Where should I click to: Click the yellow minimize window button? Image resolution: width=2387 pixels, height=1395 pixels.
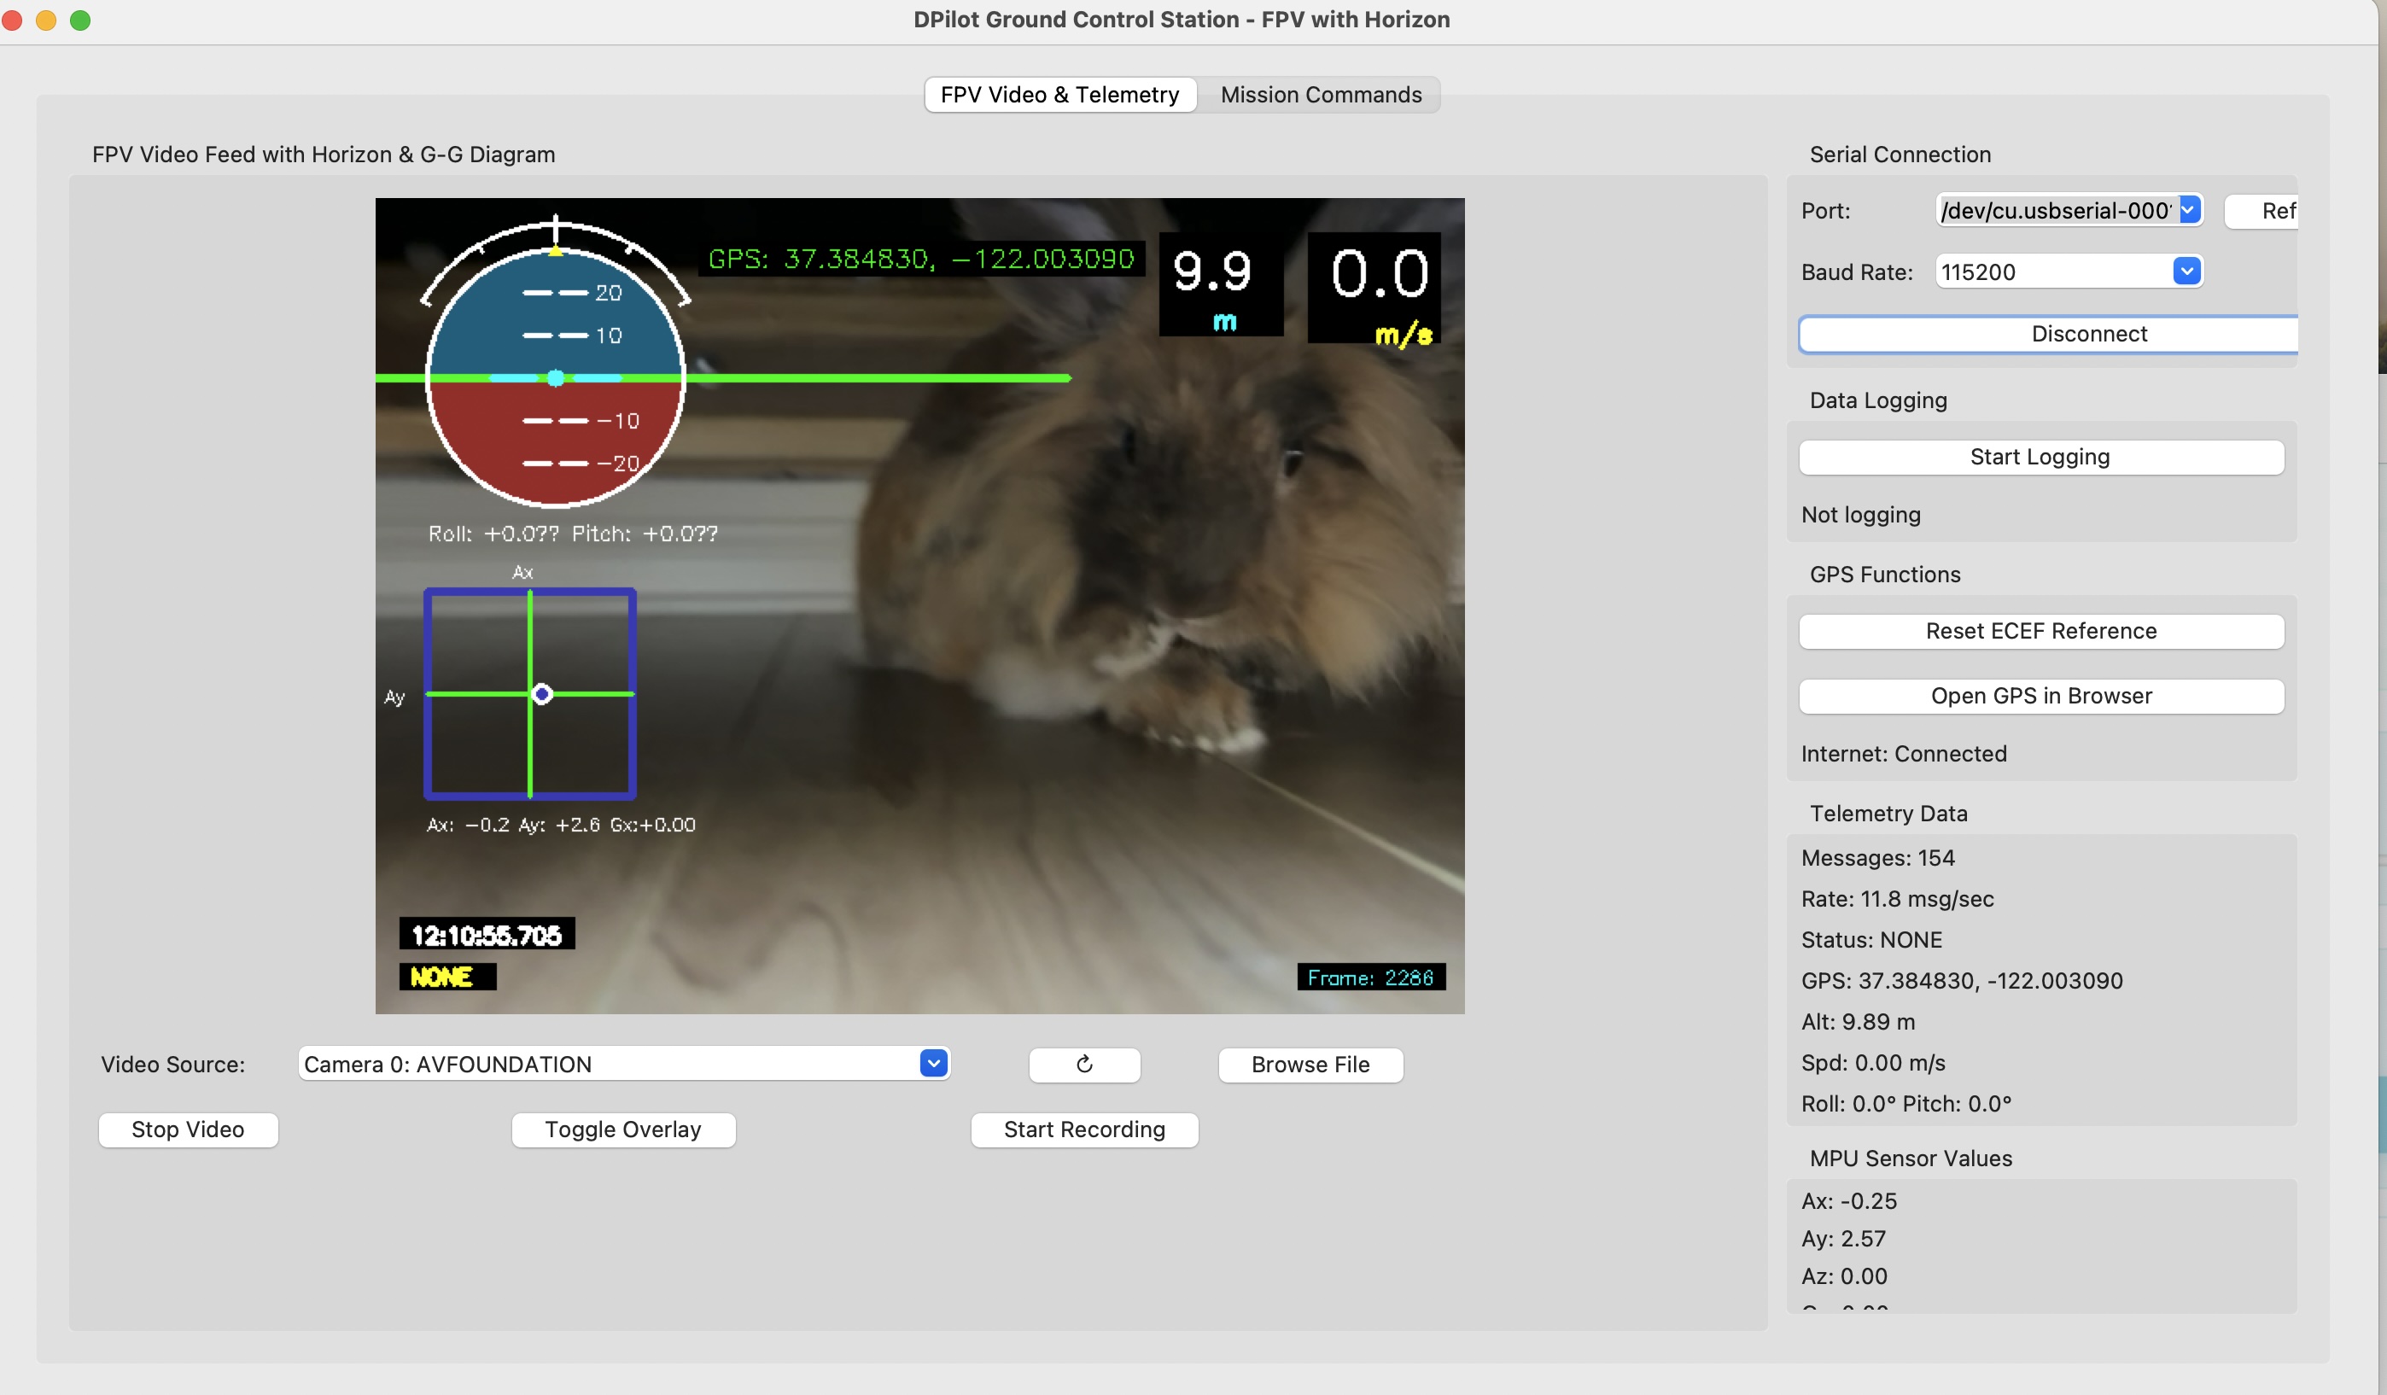click(x=45, y=20)
